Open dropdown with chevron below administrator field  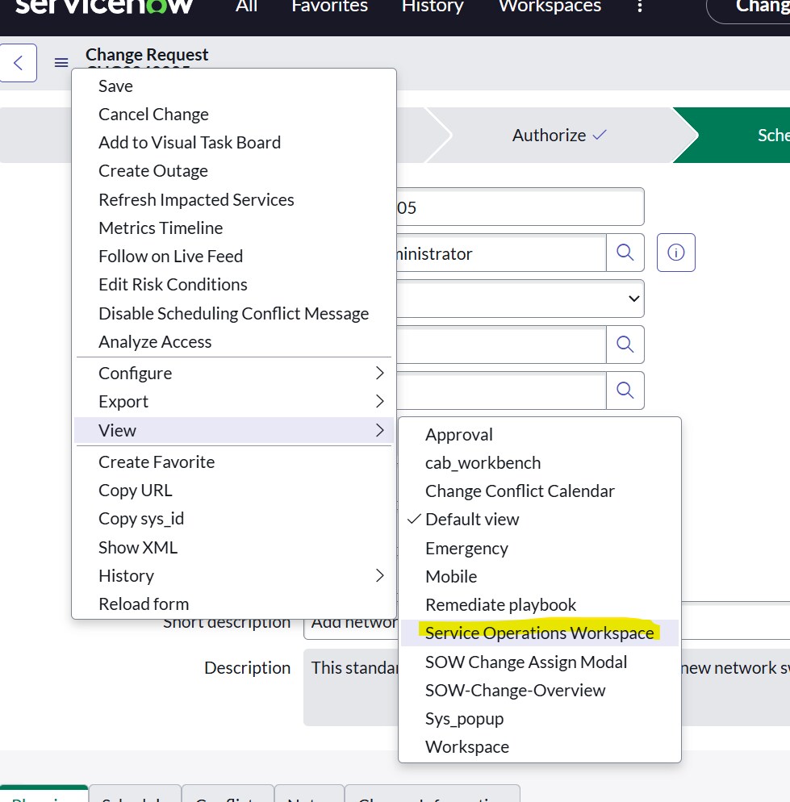[520, 299]
